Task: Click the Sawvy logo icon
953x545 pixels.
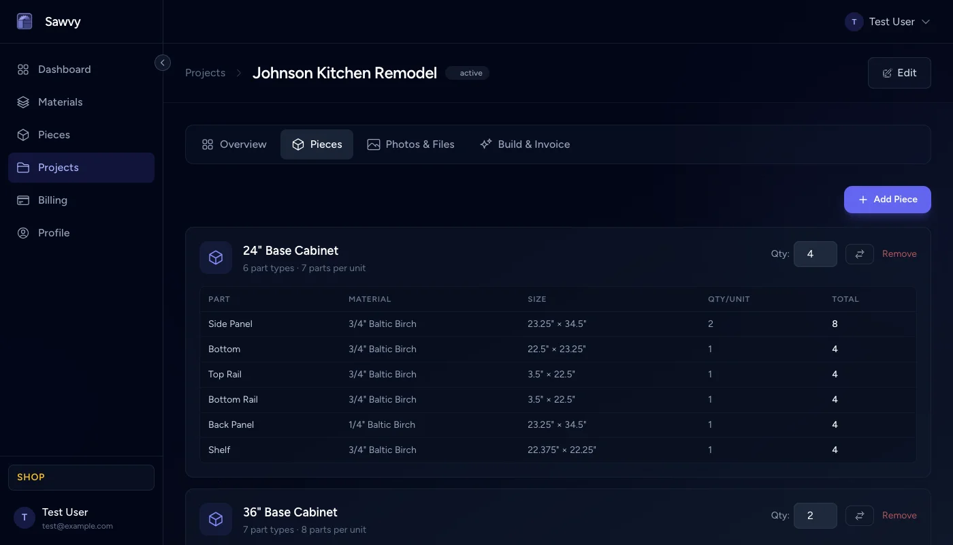Action: point(25,22)
